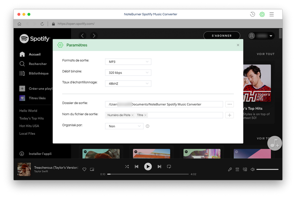Open Accueil in Spotify sidebar
The width and height of the screenshot is (296, 198).
30,54
